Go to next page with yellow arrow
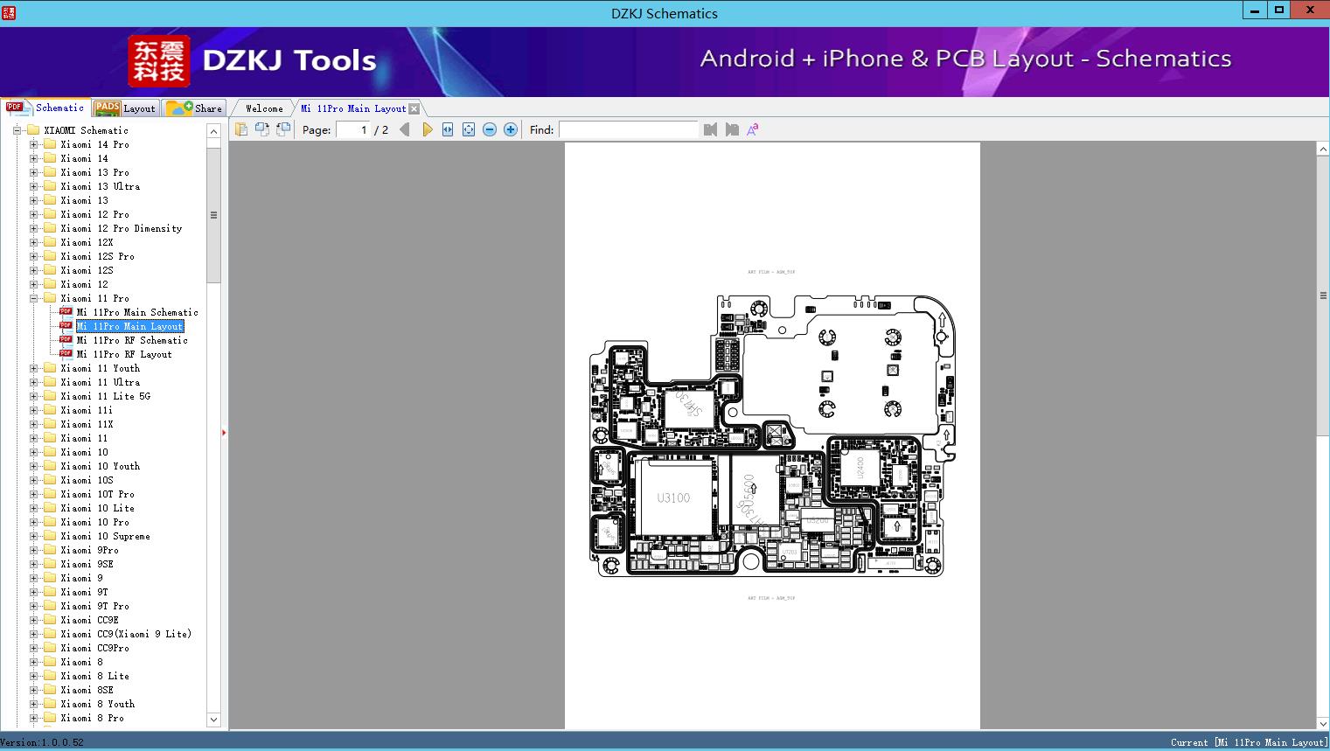1330x751 pixels. tap(427, 129)
